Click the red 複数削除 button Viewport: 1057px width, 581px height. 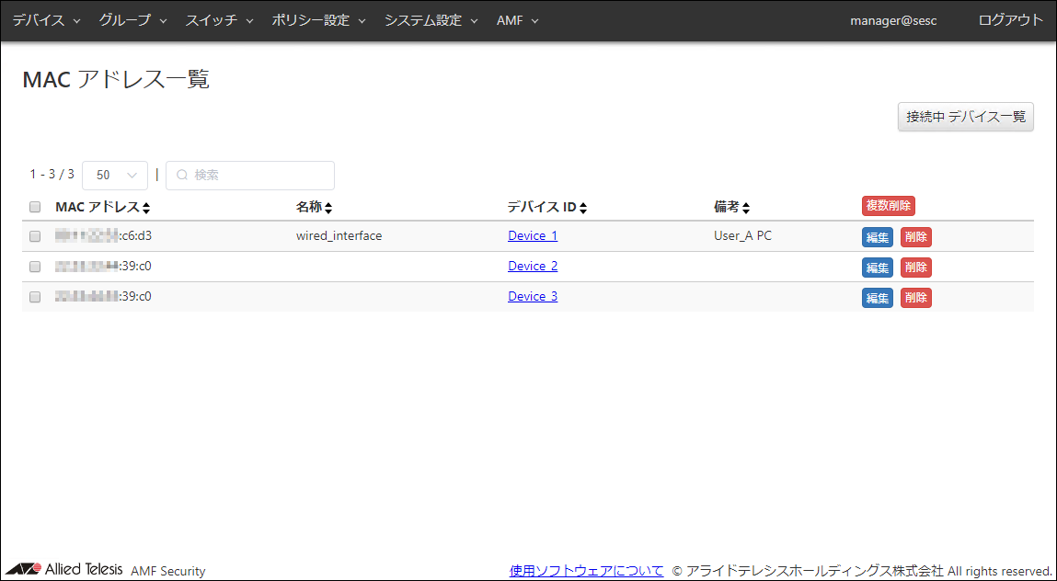click(x=888, y=206)
